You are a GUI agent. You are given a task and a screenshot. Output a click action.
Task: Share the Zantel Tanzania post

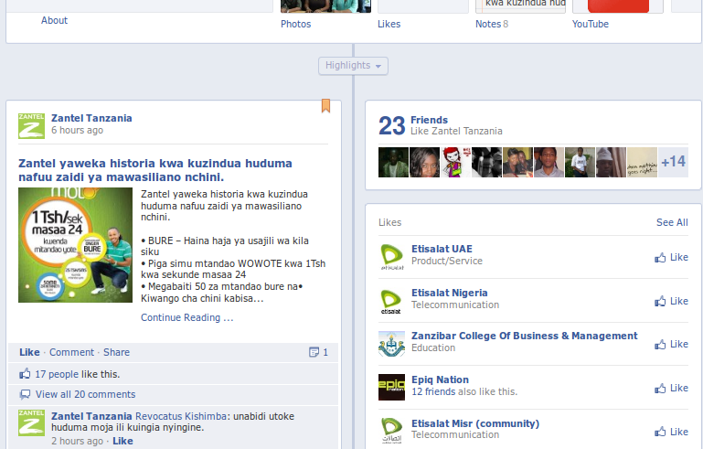coord(117,353)
